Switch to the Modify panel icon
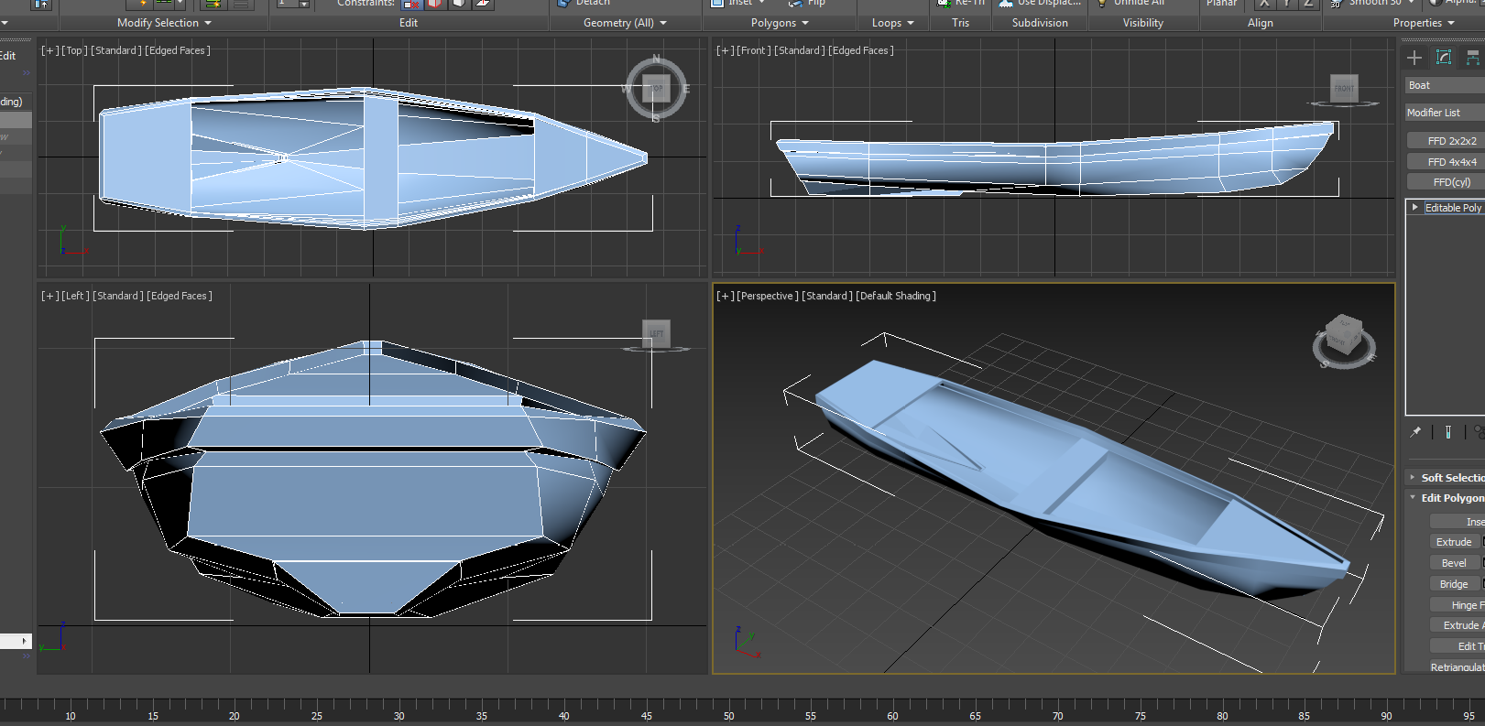This screenshot has width=1485, height=726. pos(1444,58)
